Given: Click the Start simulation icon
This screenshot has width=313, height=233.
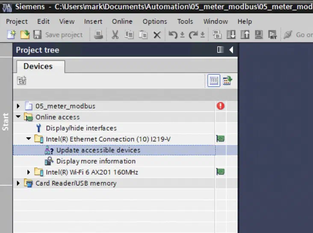Looking at the screenshot, I should point(259,35).
